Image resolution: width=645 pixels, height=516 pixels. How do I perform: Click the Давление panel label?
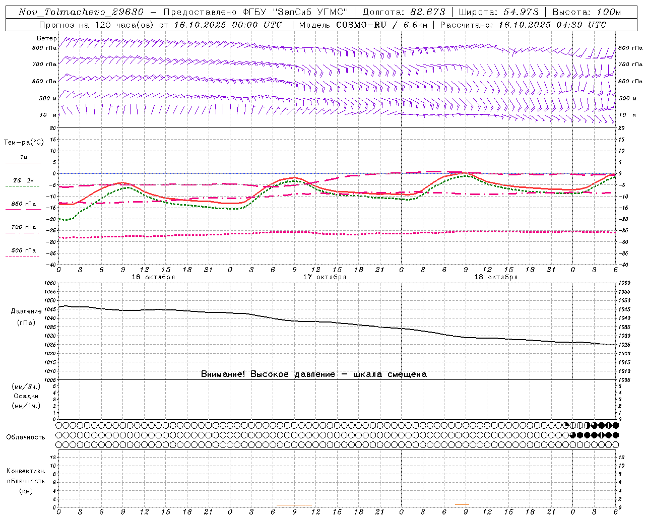tap(26, 311)
